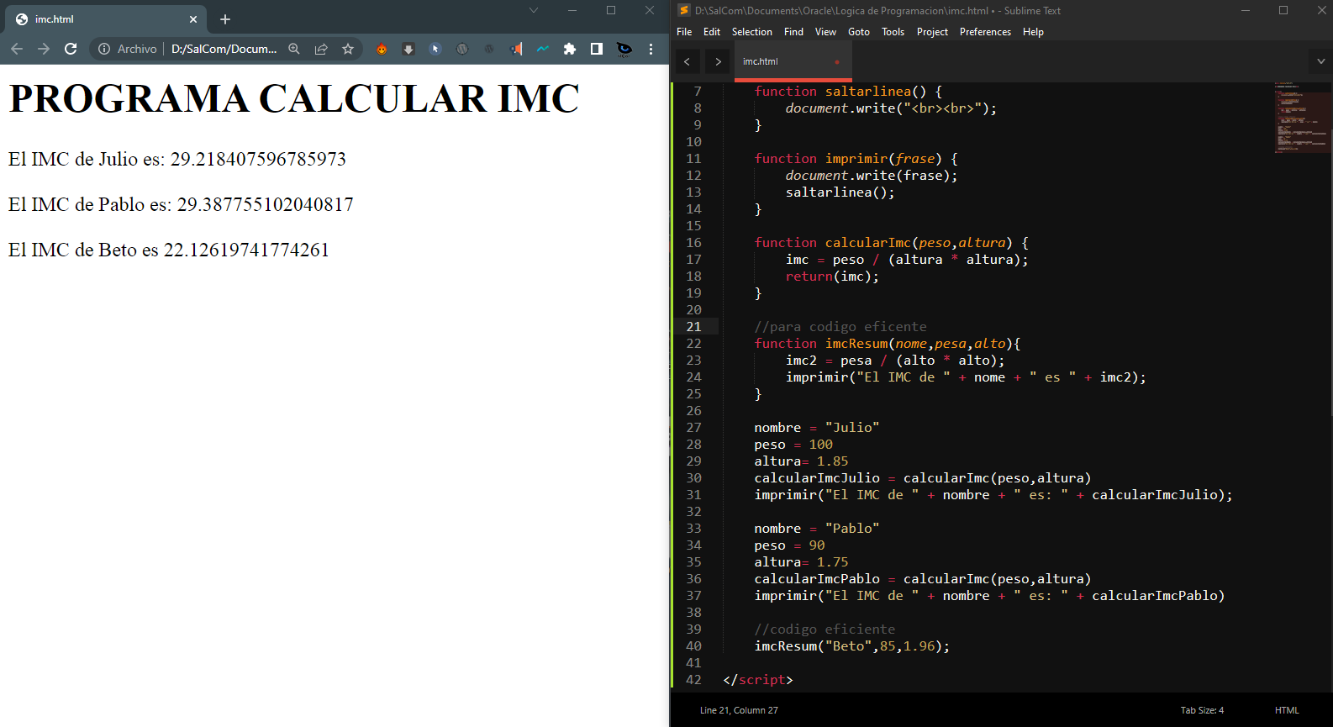Toggle the Chrome side panel icon

pyautogui.click(x=597, y=49)
